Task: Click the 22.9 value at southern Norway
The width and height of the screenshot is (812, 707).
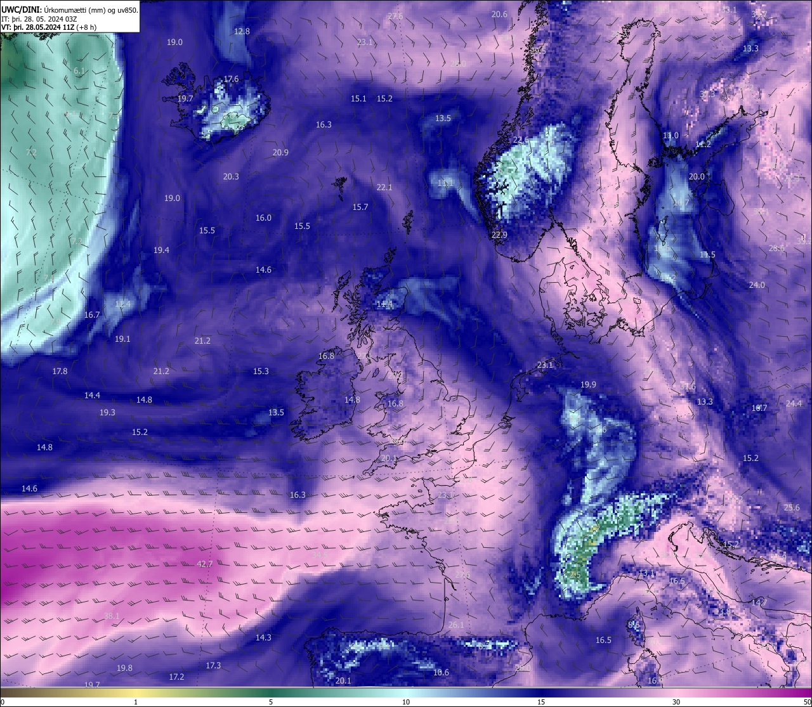Action: [x=499, y=235]
